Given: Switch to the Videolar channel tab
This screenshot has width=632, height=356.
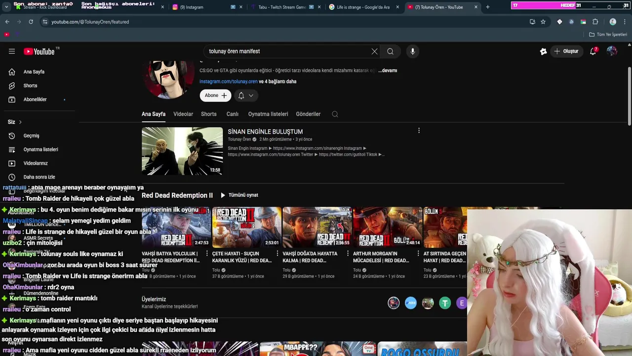Looking at the screenshot, I should point(183,114).
